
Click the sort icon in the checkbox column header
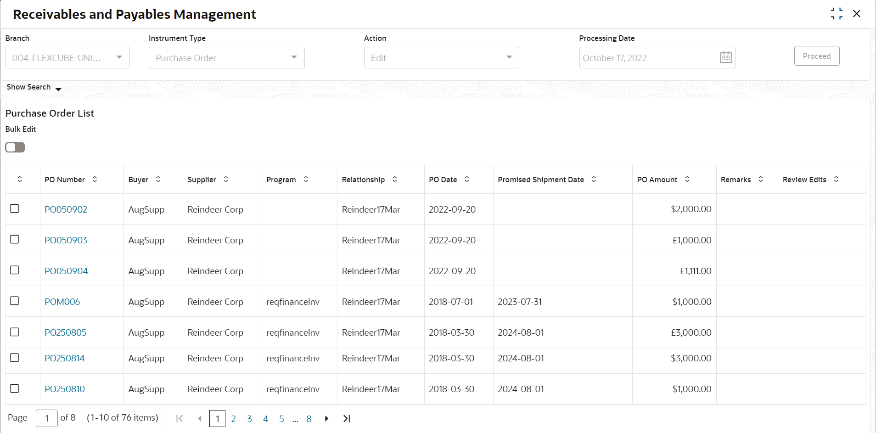point(20,179)
